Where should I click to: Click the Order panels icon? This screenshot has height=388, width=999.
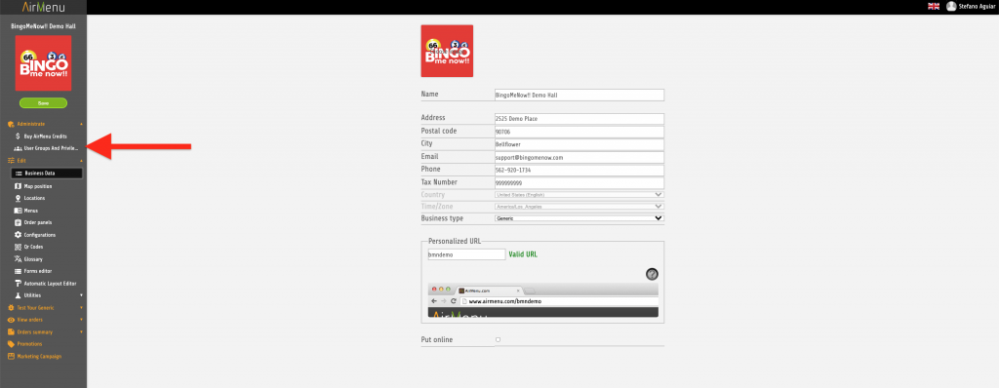[x=18, y=222]
